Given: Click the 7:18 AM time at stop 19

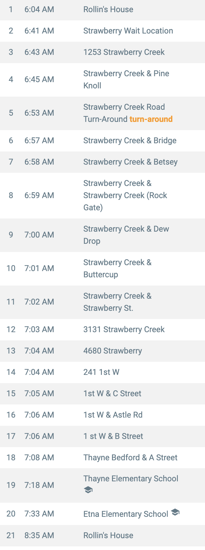Looking at the screenshot, I should coord(39,485).
